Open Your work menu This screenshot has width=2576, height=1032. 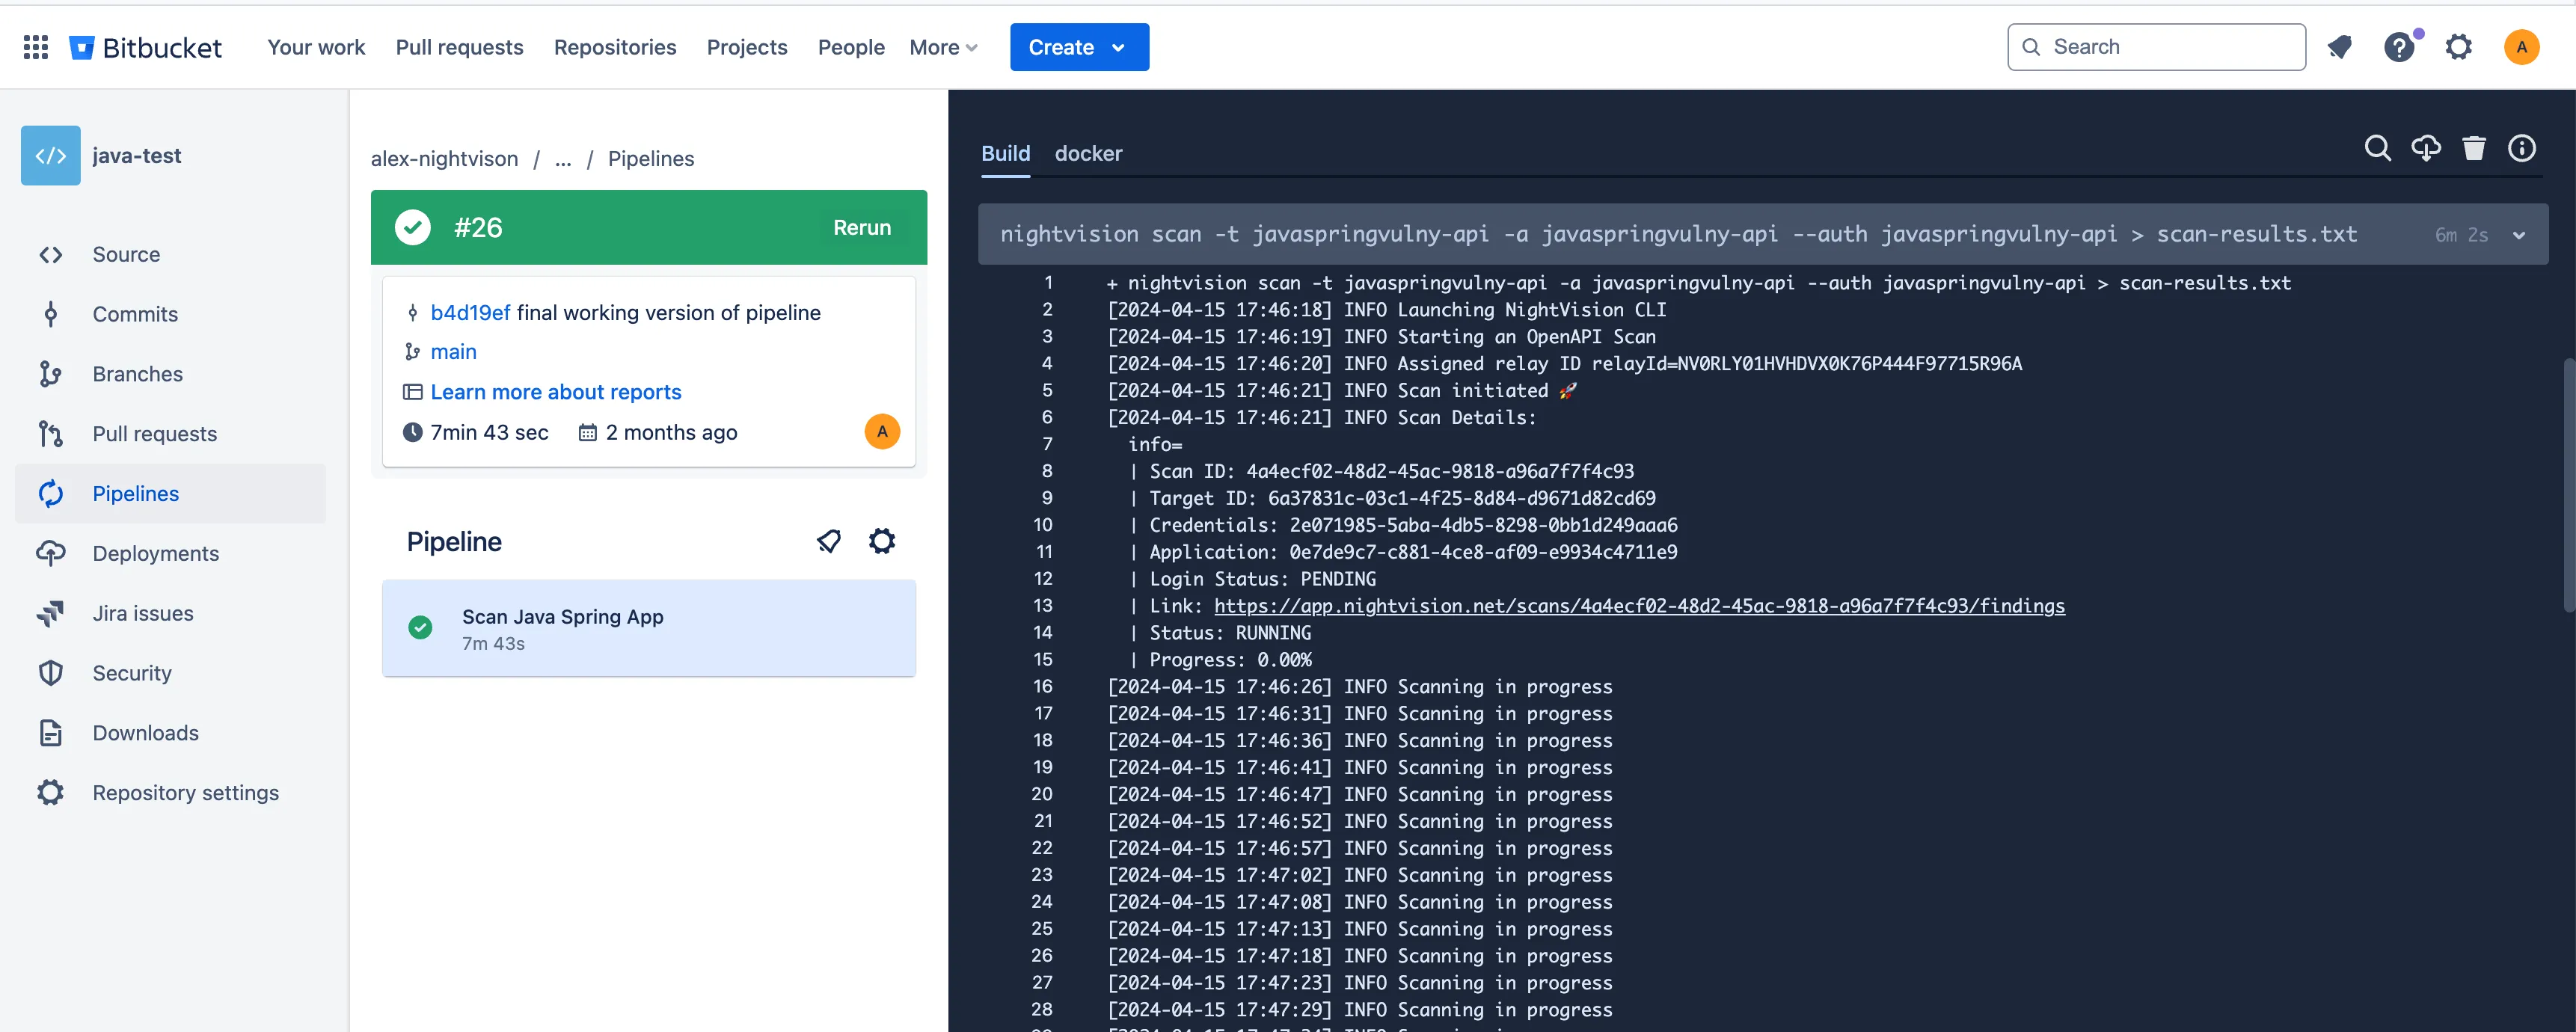point(316,47)
